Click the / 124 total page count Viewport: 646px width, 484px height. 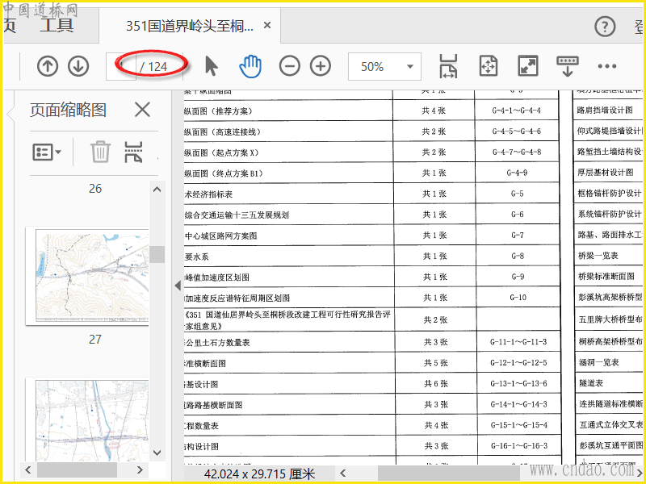pos(153,67)
